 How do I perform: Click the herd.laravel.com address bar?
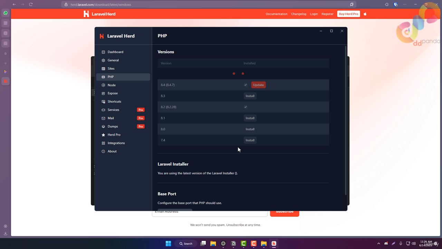point(209,4)
